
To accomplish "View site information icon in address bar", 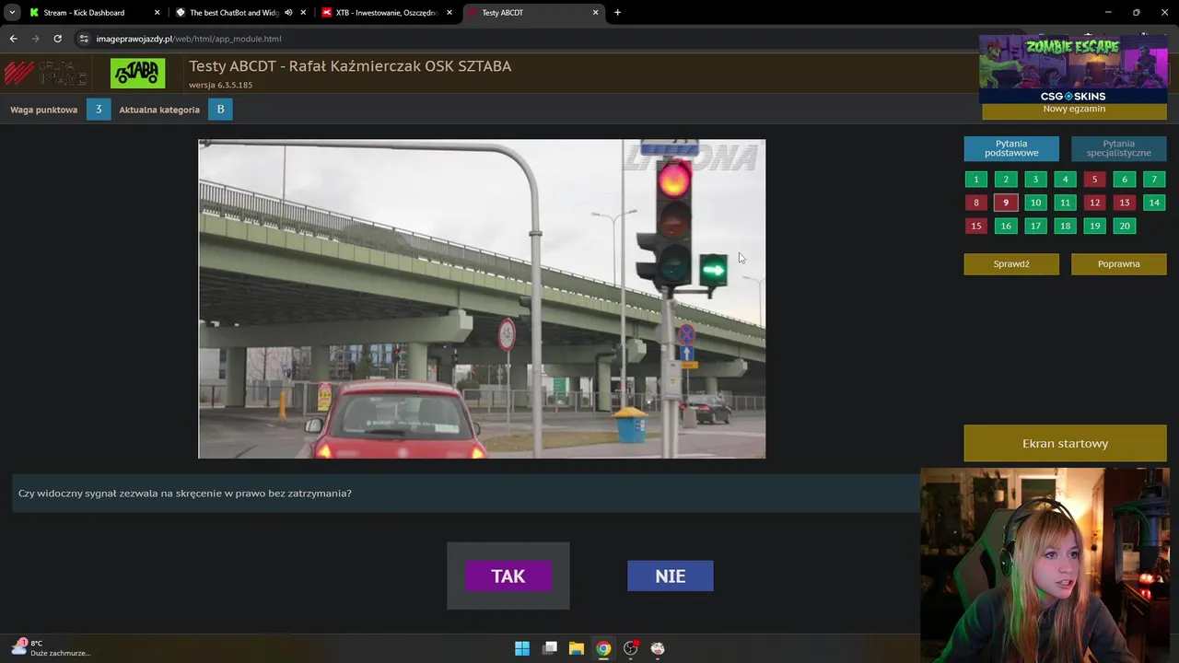I will coord(84,39).
